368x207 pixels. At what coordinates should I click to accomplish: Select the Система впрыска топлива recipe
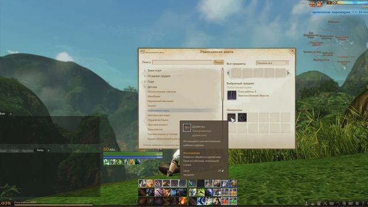coord(162,134)
